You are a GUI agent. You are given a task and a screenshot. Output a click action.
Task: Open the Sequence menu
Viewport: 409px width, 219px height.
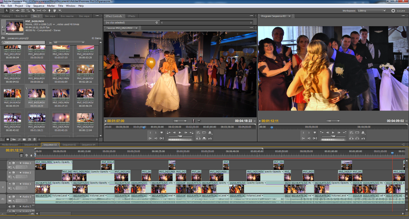point(39,6)
